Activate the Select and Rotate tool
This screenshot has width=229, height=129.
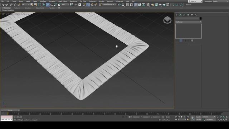(52, 5)
